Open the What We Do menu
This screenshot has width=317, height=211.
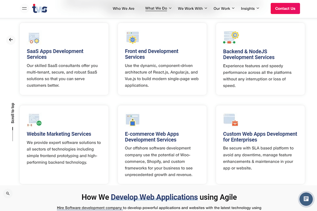click(x=156, y=8)
